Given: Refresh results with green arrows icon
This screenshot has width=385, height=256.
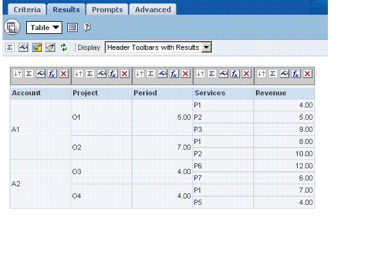Looking at the screenshot, I should (x=64, y=47).
